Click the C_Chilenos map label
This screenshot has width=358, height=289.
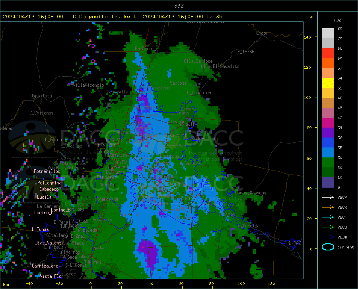[x=41, y=113]
